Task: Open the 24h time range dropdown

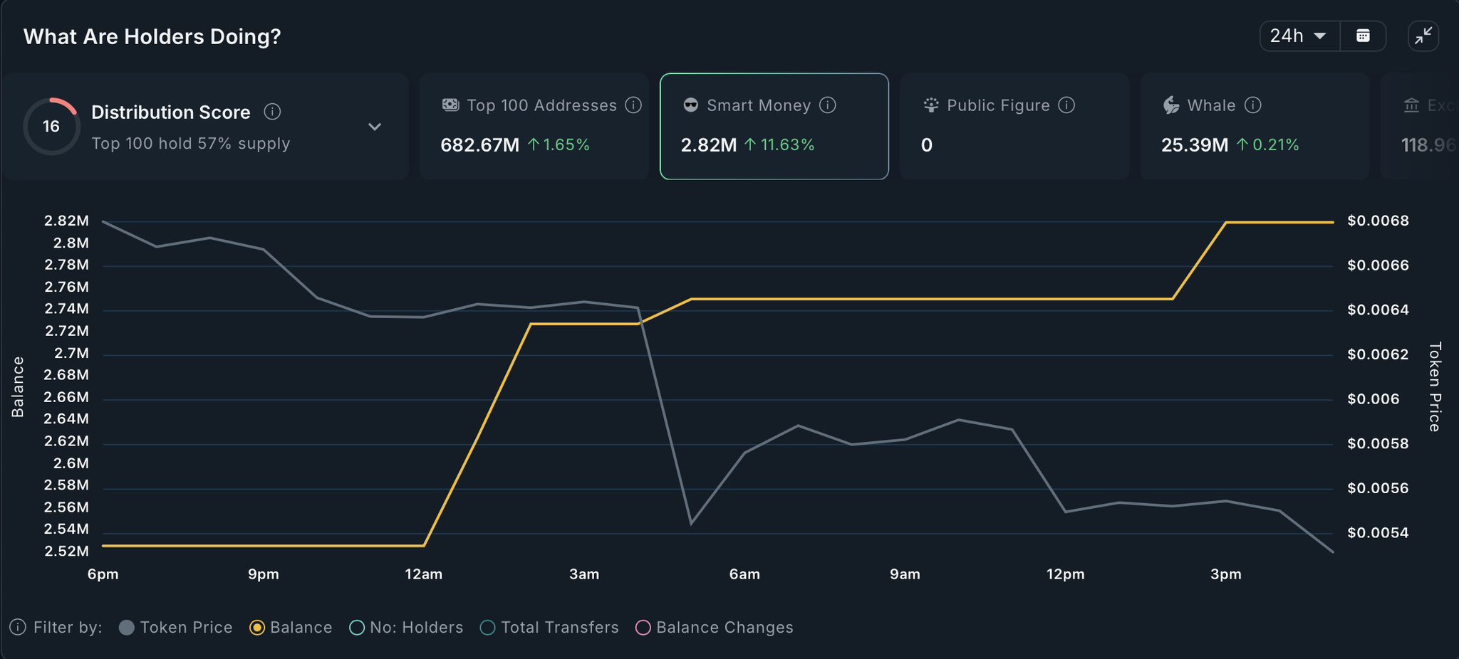Action: pos(1299,36)
